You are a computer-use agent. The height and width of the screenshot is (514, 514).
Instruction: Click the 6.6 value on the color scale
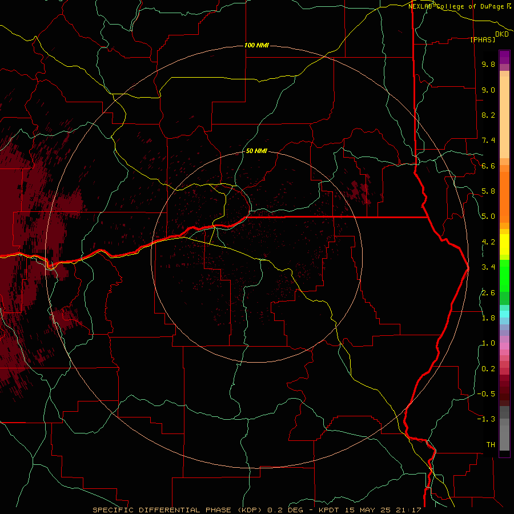488,166
